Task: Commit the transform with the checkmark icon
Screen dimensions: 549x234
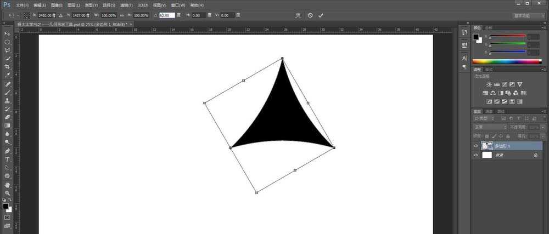Action: point(321,15)
